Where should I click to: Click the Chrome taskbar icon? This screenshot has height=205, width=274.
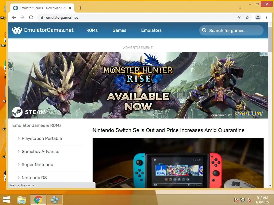(38, 200)
